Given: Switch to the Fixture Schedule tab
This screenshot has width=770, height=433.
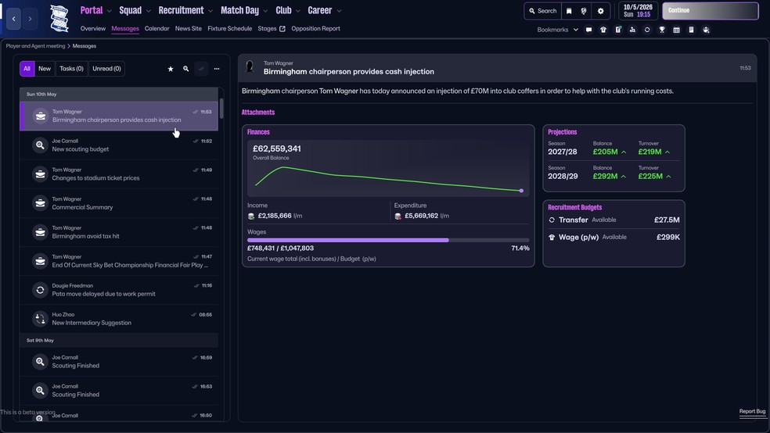Looking at the screenshot, I should tap(229, 29).
